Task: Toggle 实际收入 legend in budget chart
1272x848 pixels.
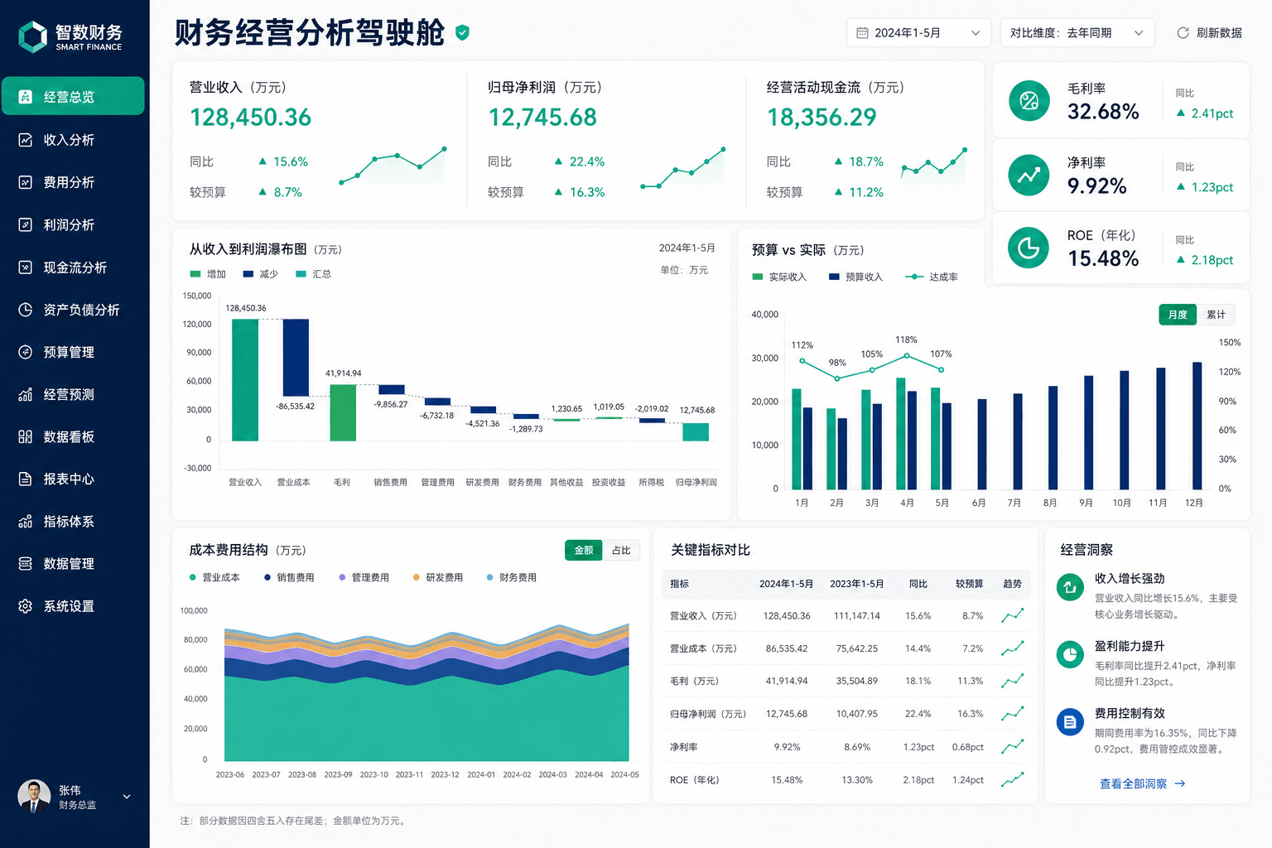Action: pyautogui.click(x=779, y=277)
